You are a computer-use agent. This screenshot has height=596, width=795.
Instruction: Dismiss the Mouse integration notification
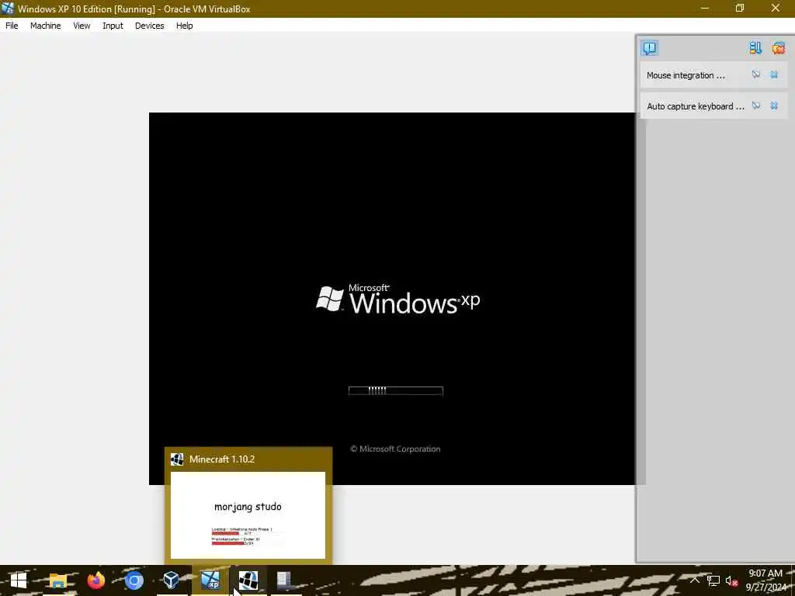(774, 75)
